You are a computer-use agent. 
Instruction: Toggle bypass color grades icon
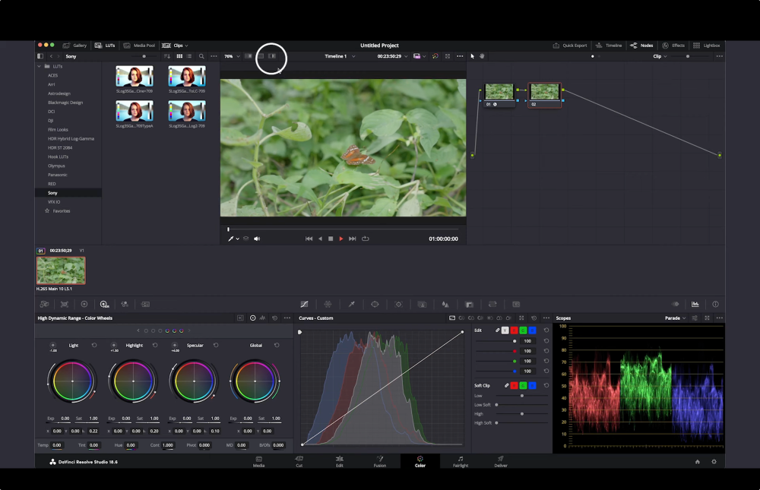pyautogui.click(x=435, y=56)
